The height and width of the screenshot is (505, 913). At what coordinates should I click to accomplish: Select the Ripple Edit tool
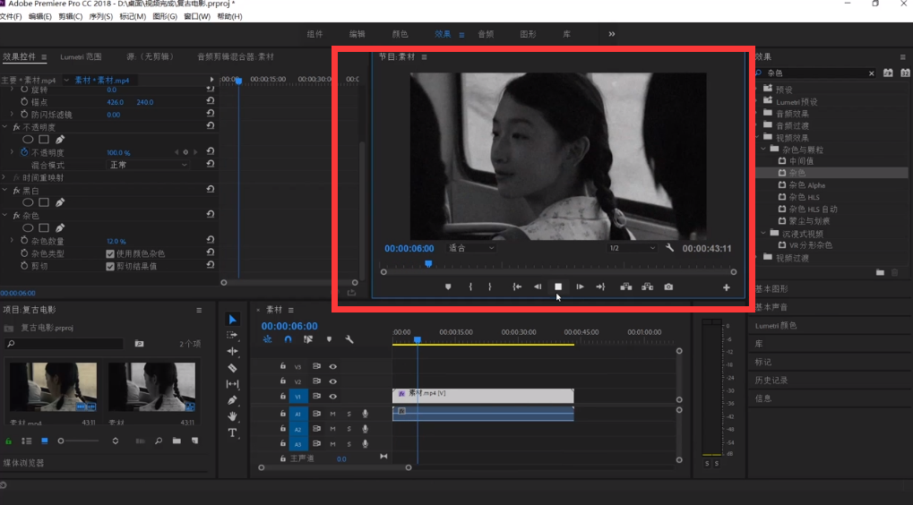(232, 351)
